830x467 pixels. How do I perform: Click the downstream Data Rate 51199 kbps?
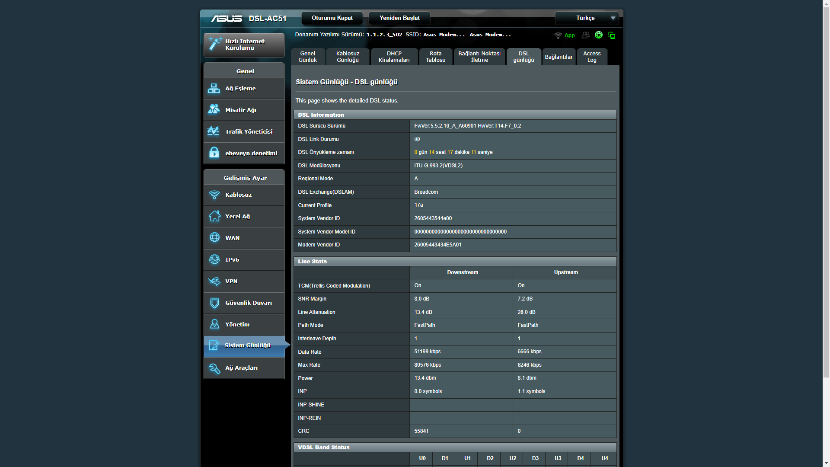click(428, 352)
